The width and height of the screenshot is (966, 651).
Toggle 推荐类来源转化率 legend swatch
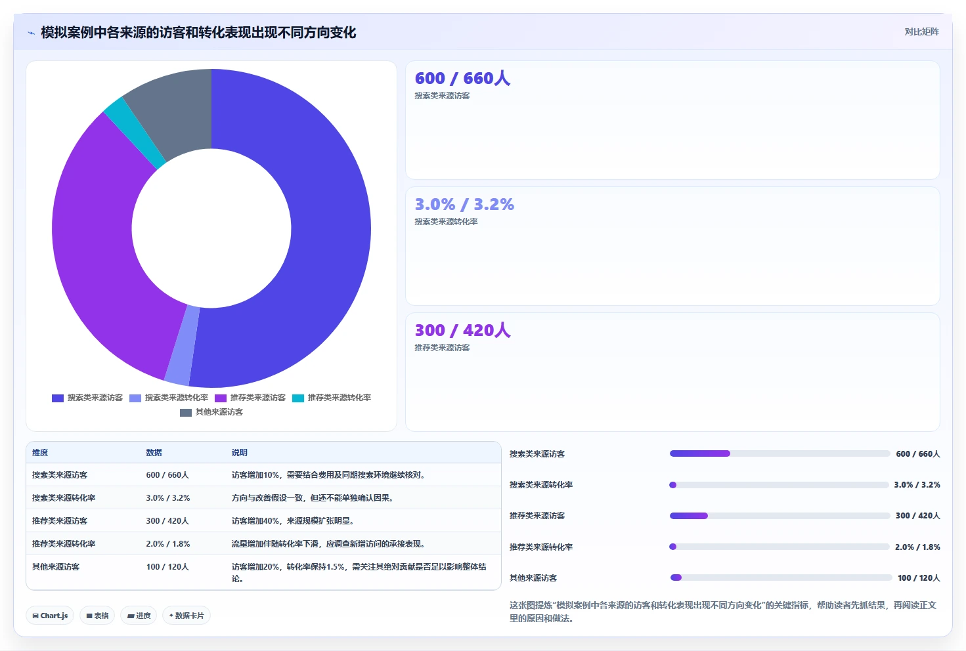298,398
